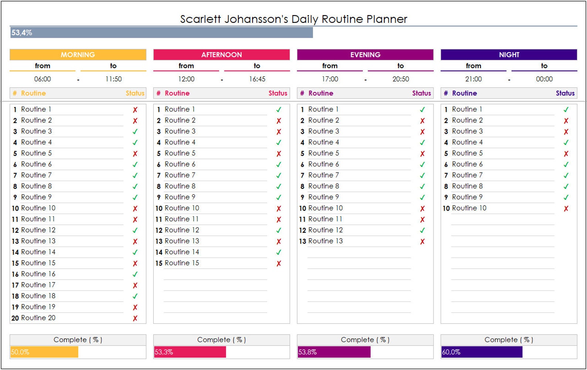Viewport: 587px width, 370px height.
Task: Select the NIGHT section header
Action: (x=509, y=55)
